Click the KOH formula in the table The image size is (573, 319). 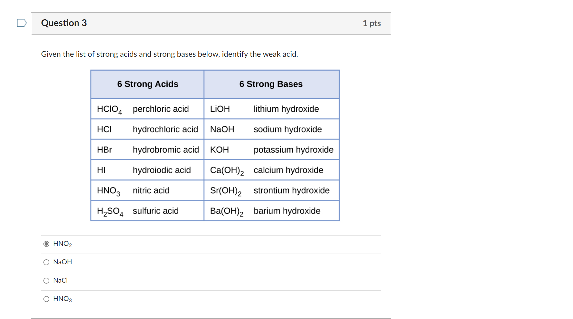[x=219, y=150]
